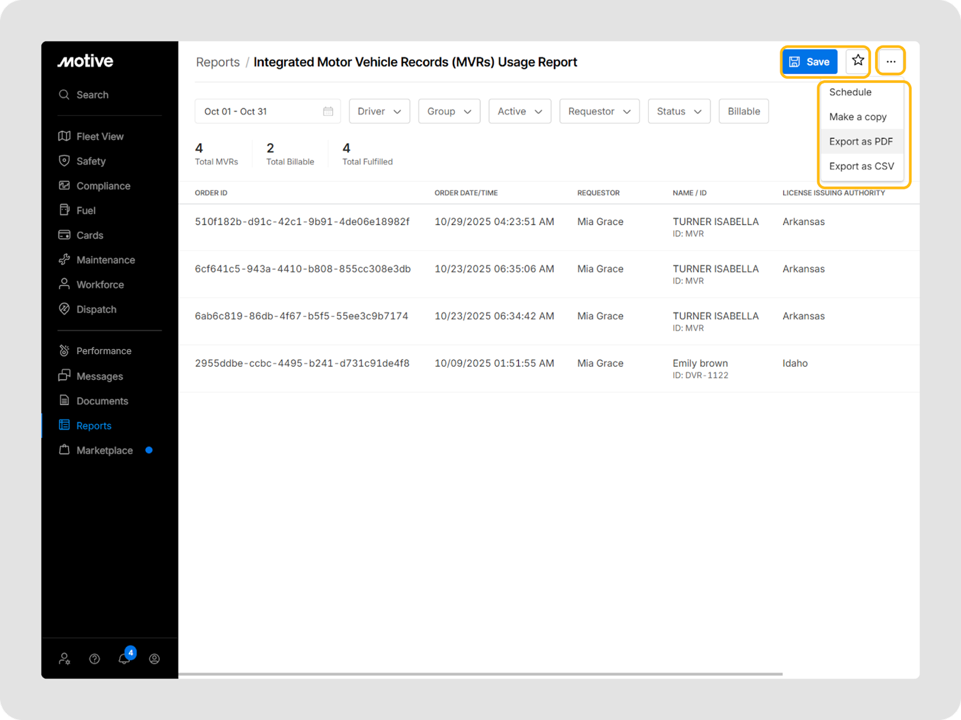Click the blue Save button
This screenshot has width=961, height=720.
coord(809,62)
